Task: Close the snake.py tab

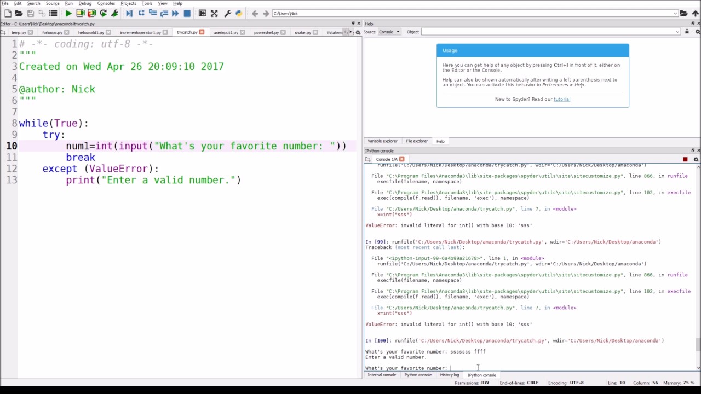Action: tap(315, 32)
